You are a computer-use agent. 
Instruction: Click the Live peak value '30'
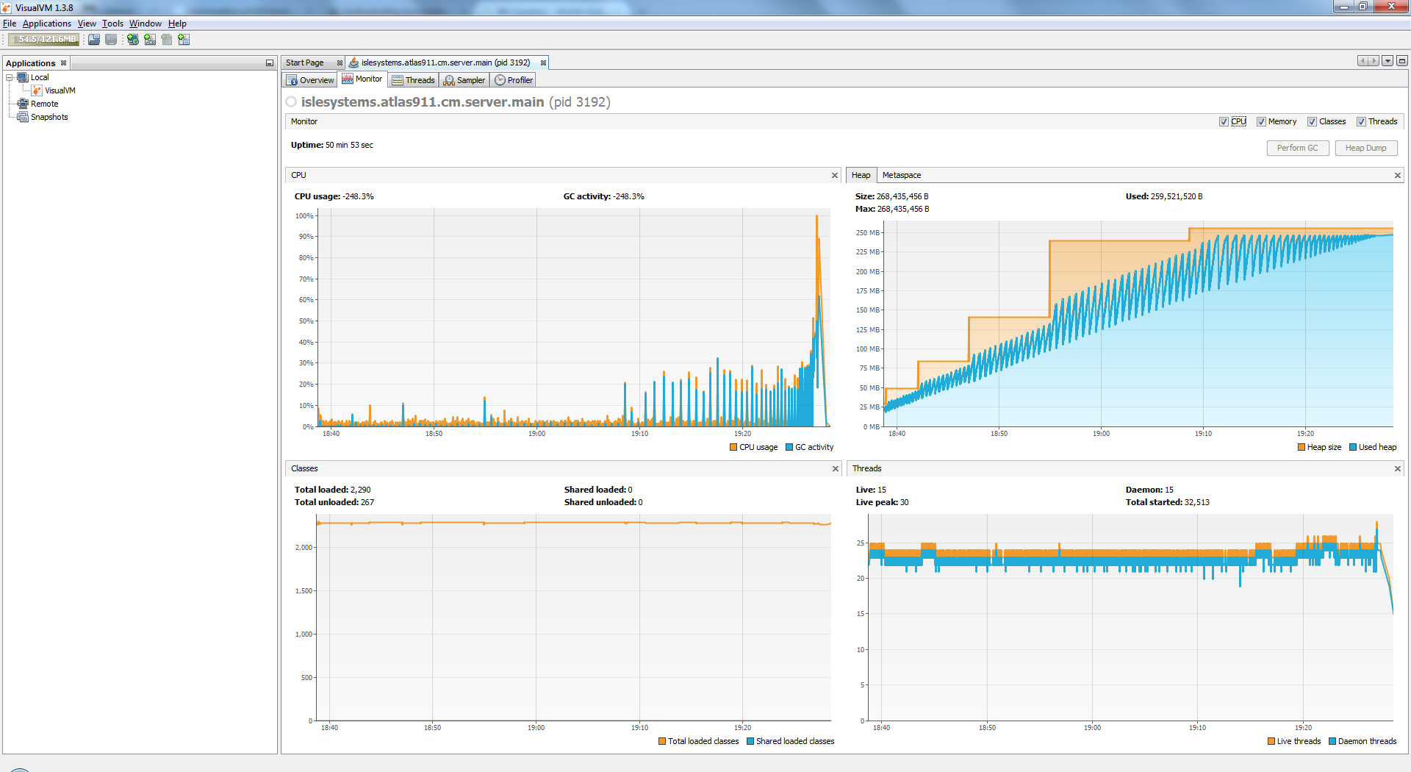(904, 502)
